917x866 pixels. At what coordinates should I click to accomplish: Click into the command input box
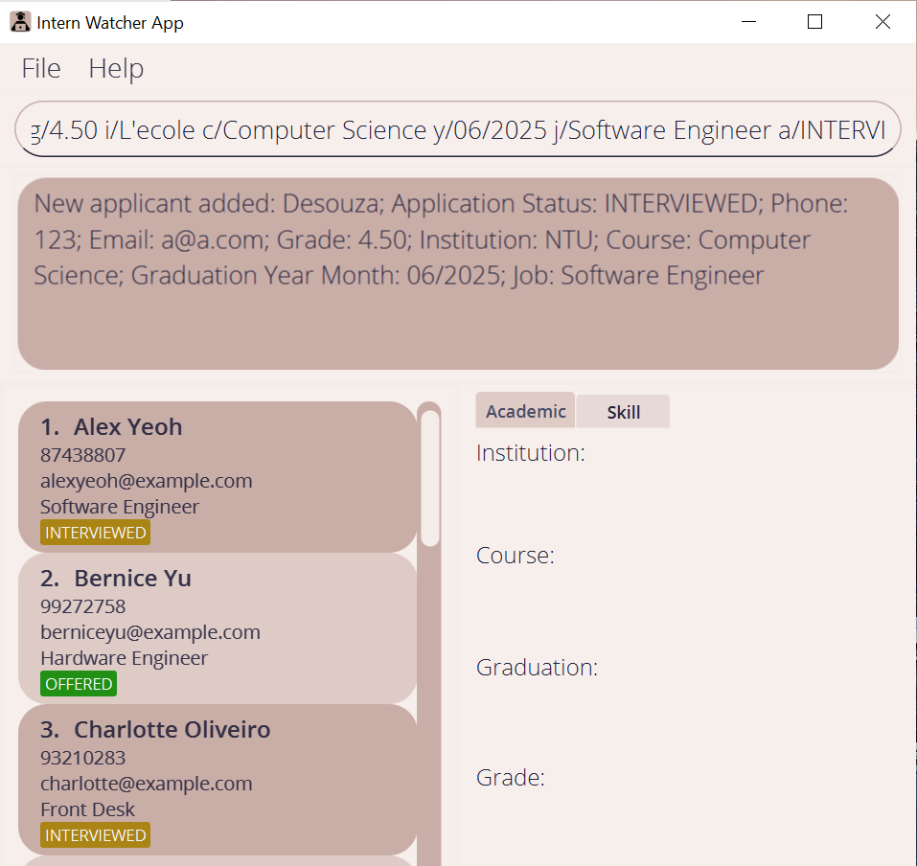point(457,129)
